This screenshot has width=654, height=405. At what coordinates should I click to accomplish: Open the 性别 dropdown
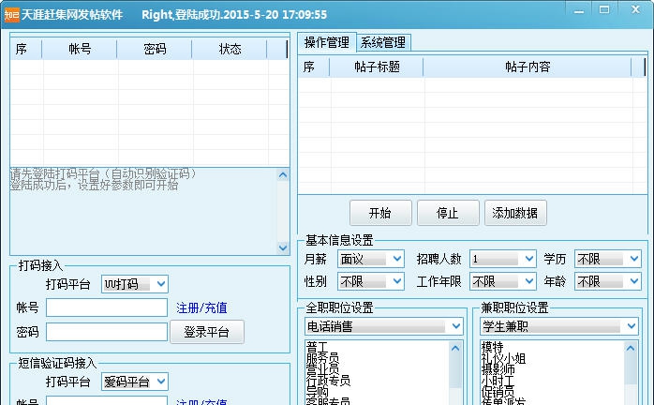[371, 281]
